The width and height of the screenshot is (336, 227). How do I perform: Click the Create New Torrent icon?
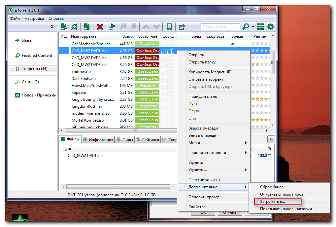tap(86, 27)
